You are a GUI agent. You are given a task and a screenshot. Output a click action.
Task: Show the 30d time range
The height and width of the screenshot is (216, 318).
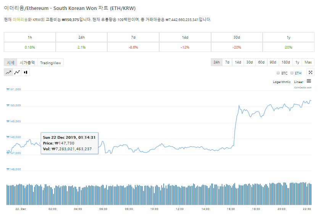click(x=249, y=62)
